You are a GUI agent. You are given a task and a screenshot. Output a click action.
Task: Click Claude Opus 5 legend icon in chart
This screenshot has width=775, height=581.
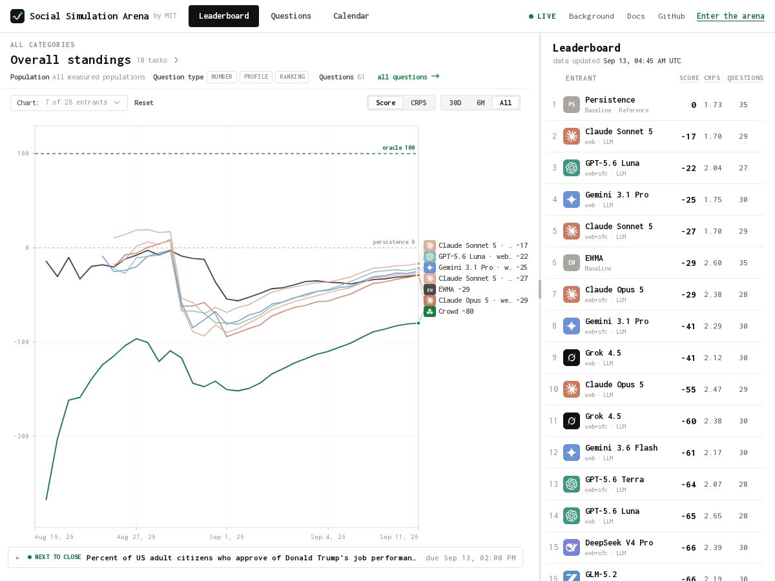point(429,300)
